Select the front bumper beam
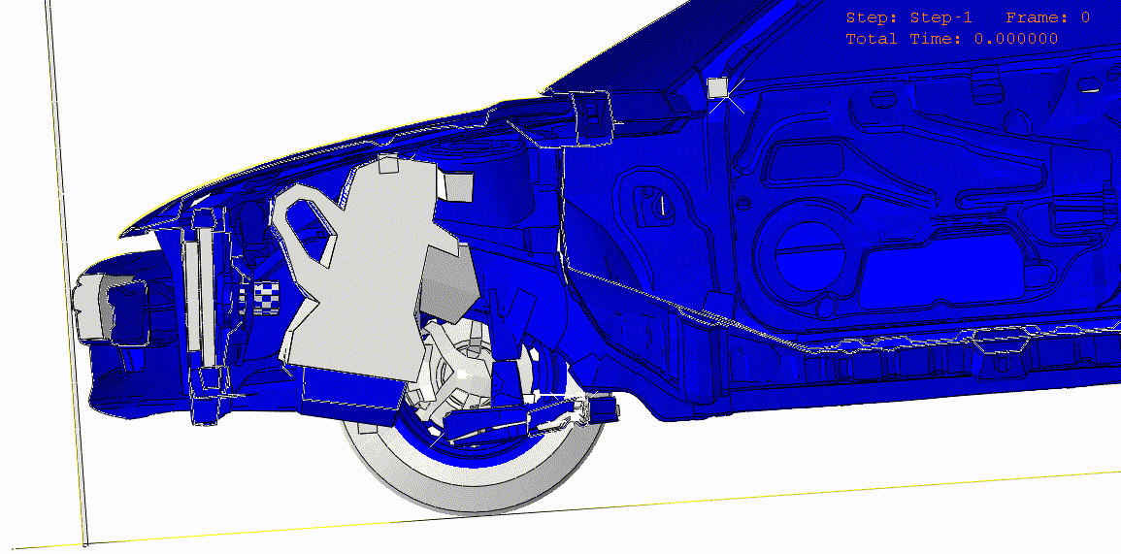The image size is (1121, 554). (105, 309)
